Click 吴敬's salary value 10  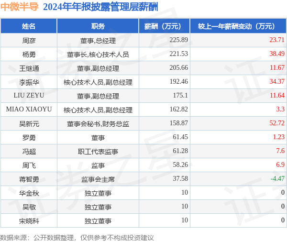(x=185, y=206)
